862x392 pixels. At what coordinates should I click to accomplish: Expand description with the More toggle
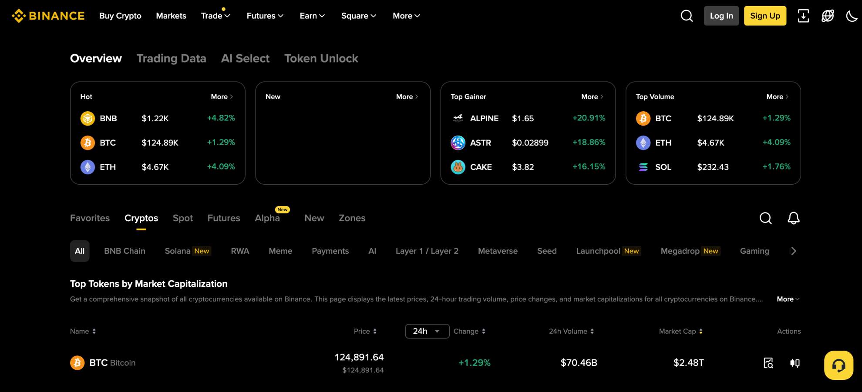(788, 299)
